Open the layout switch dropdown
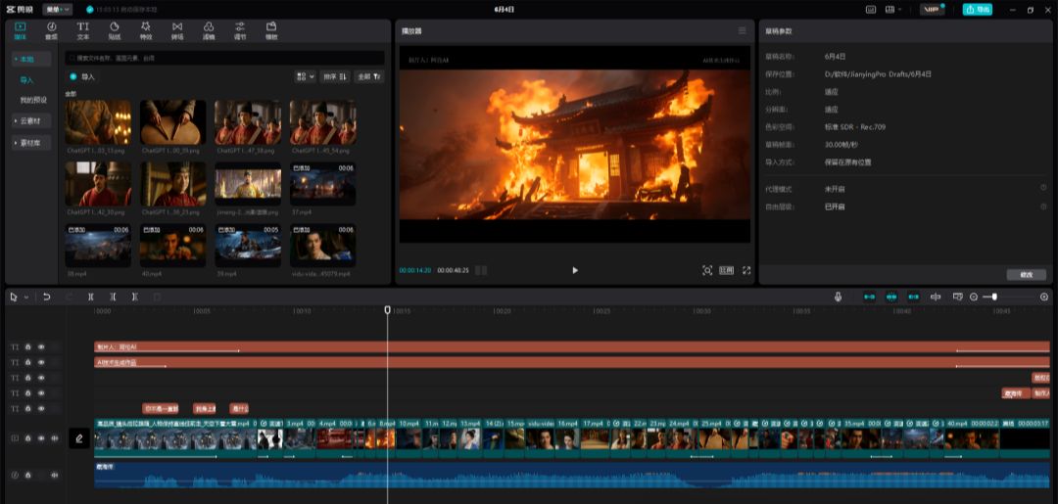 (x=892, y=10)
